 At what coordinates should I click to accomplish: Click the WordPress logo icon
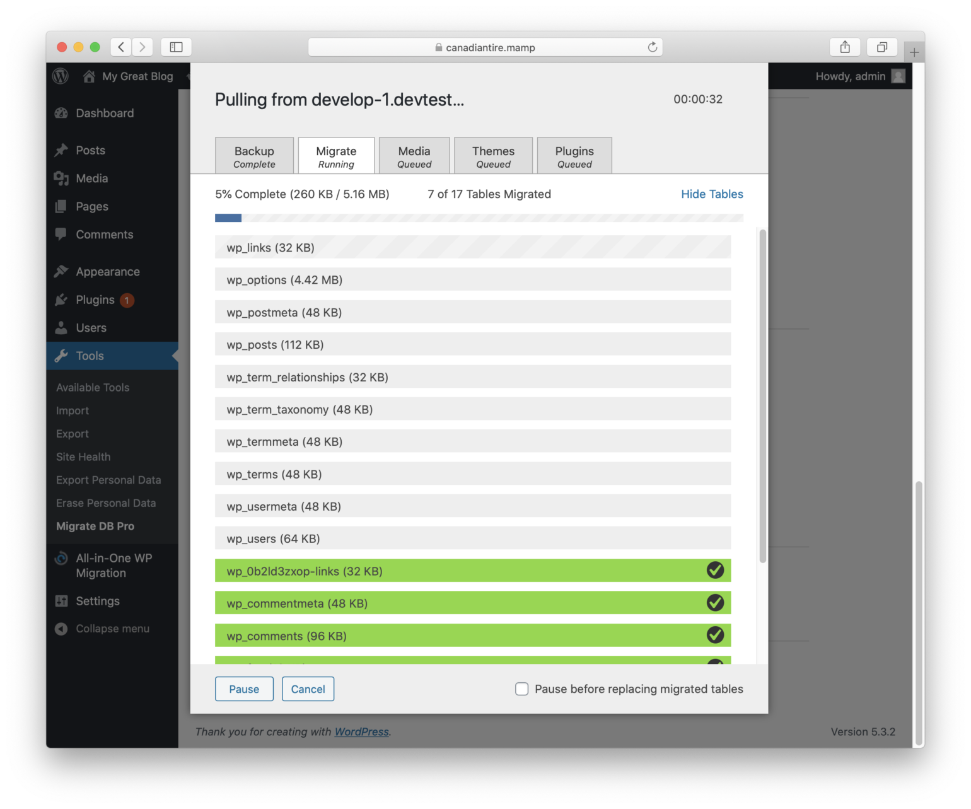click(x=61, y=76)
